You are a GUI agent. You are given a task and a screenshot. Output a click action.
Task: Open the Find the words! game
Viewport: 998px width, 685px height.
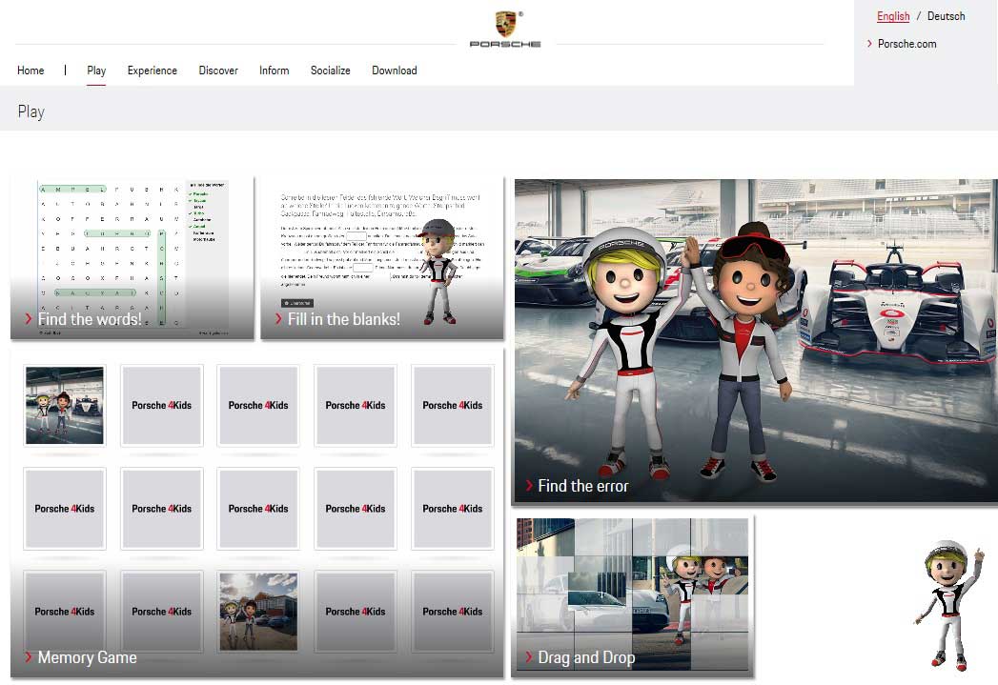pos(90,319)
